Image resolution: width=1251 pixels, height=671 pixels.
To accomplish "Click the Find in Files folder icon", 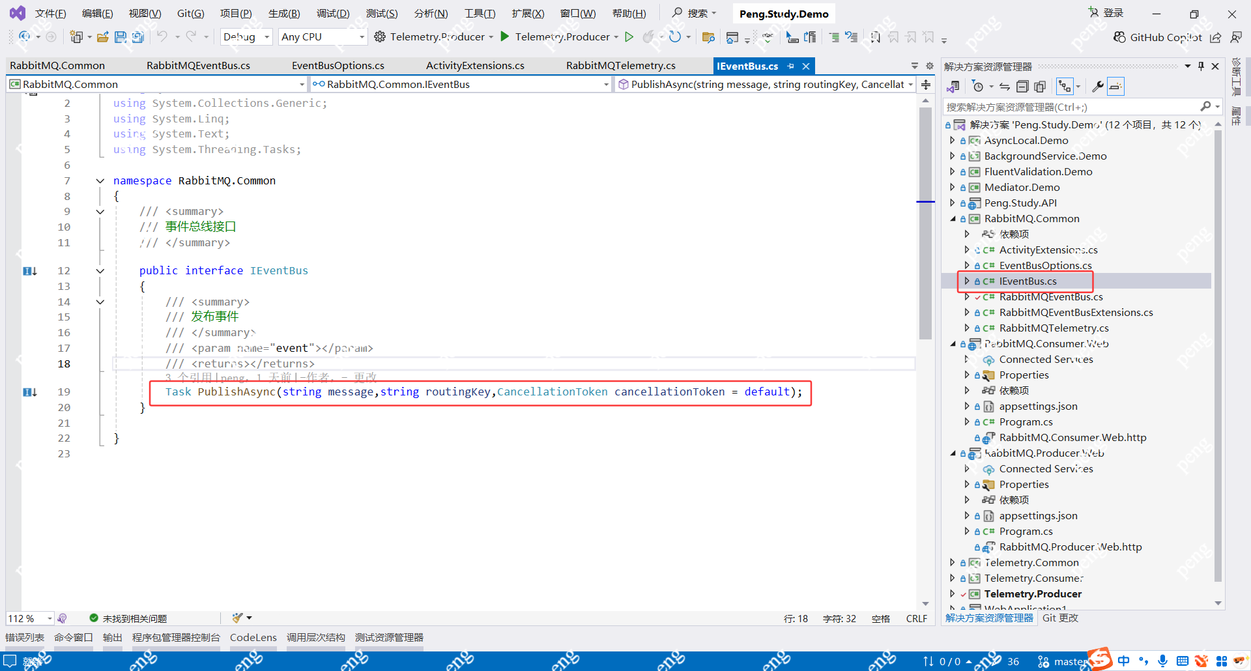I will [x=708, y=37].
